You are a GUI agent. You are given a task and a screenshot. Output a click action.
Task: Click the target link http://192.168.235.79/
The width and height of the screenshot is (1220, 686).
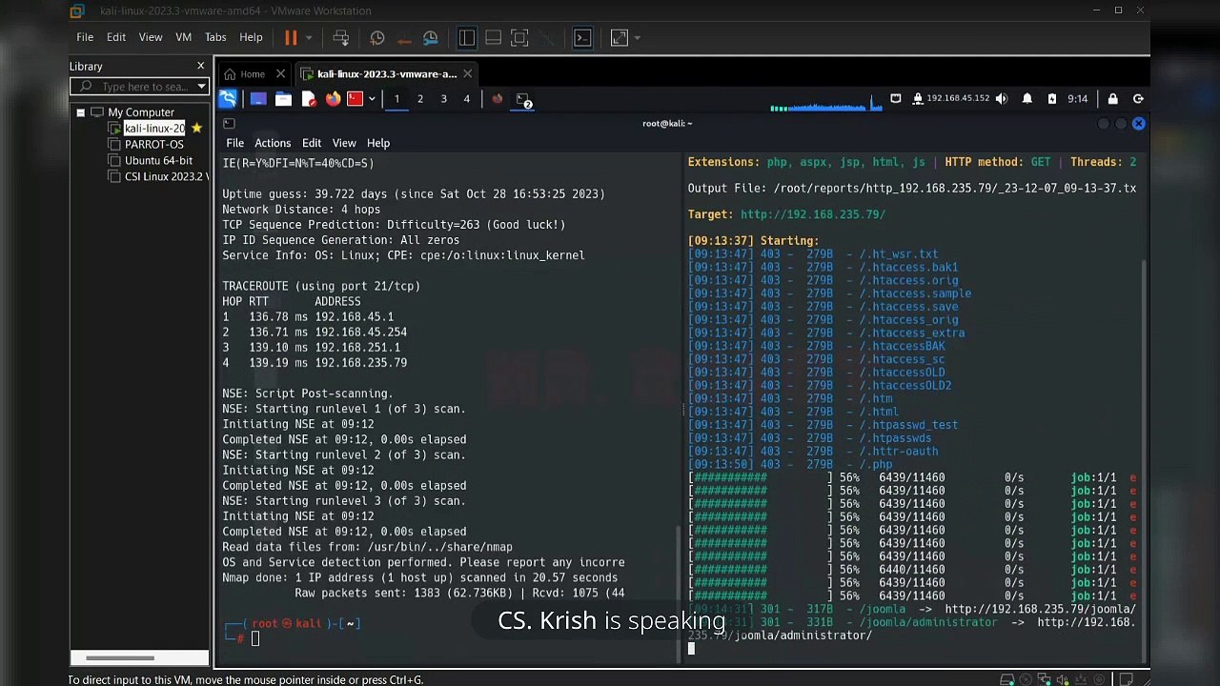813,214
